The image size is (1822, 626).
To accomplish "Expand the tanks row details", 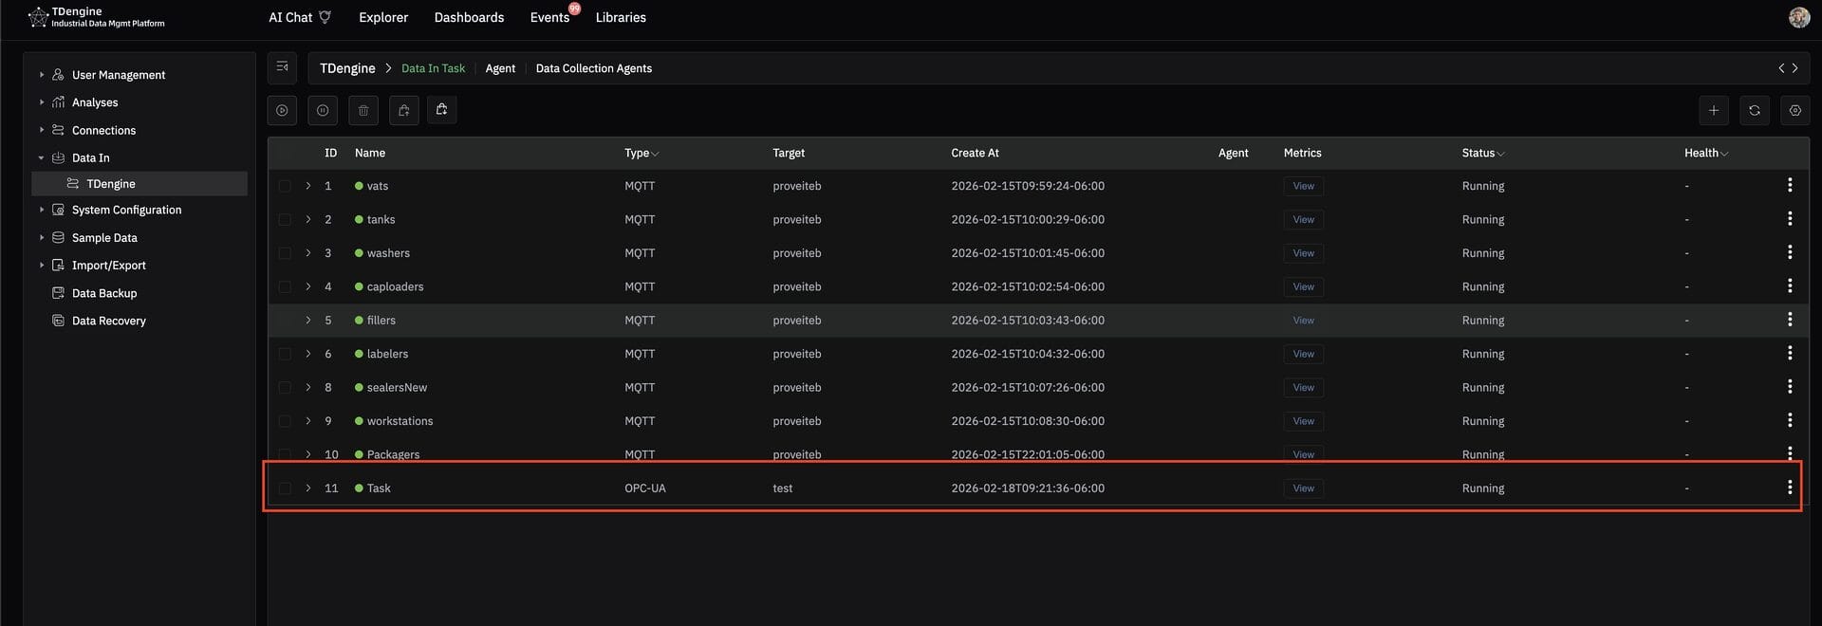I will tap(308, 219).
